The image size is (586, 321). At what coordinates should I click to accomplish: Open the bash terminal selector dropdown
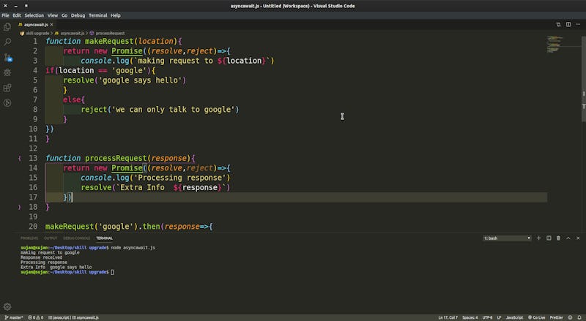click(x=507, y=238)
